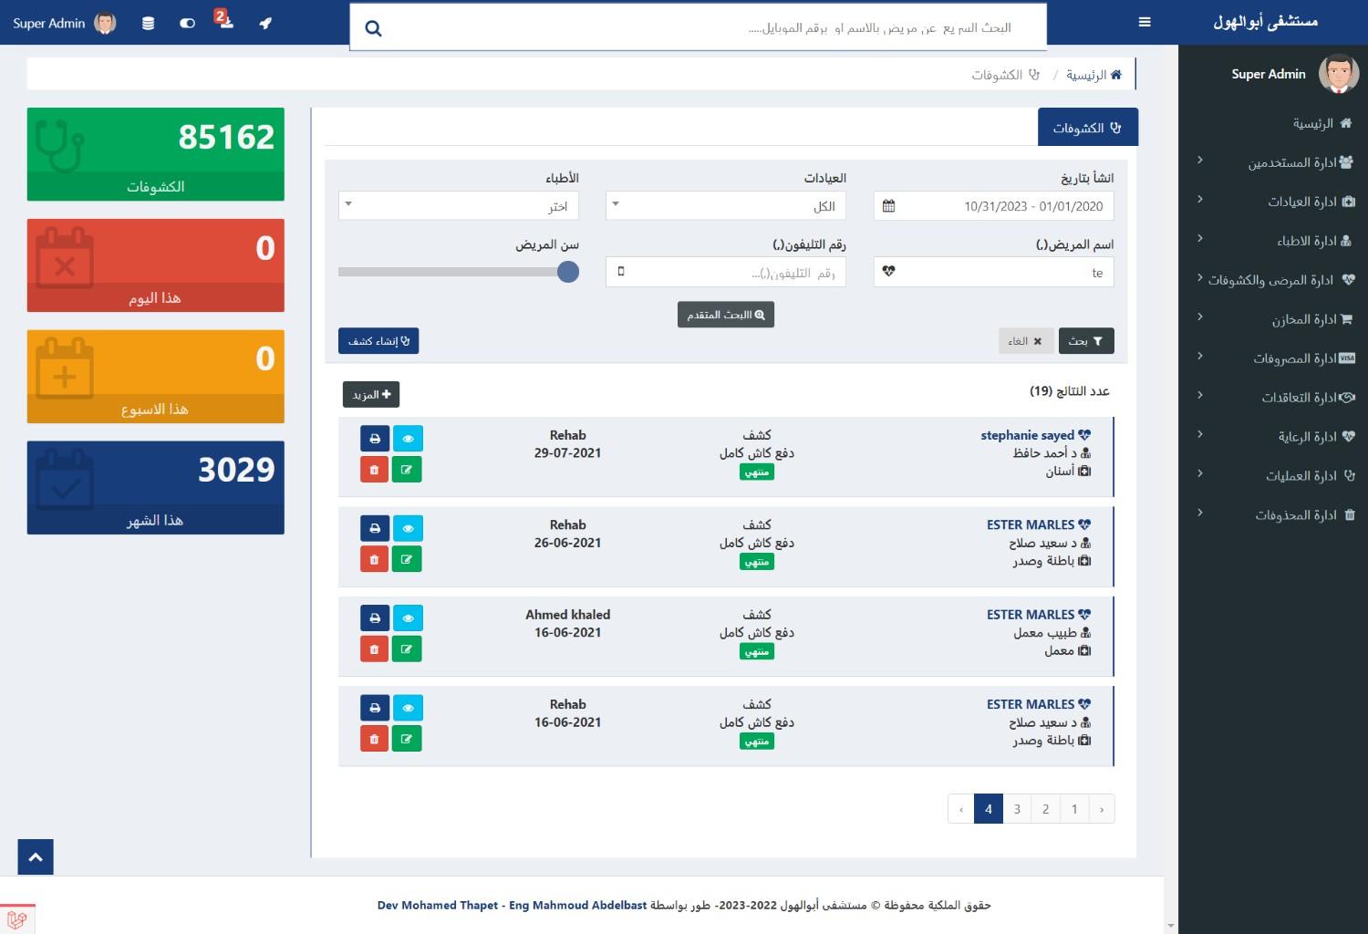Delete stephanie sayed's examination record

coord(375,471)
